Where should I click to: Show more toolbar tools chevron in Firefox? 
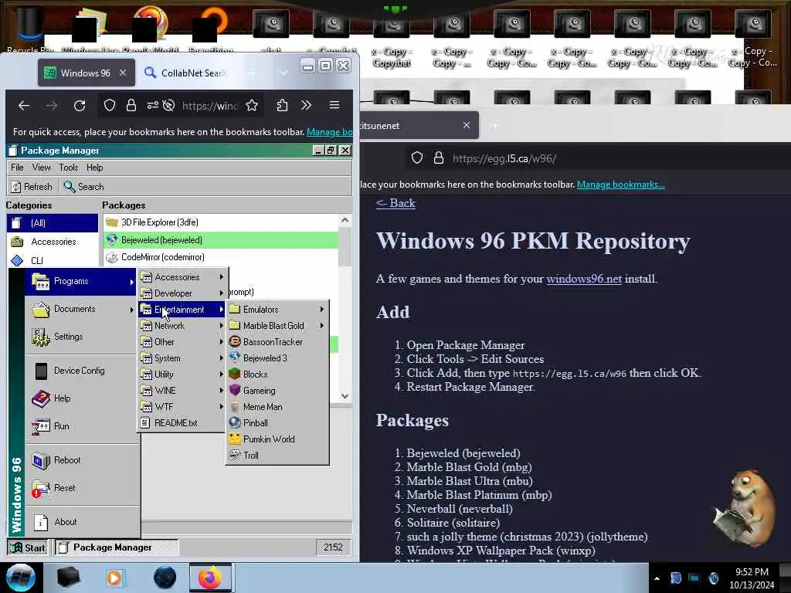click(306, 105)
